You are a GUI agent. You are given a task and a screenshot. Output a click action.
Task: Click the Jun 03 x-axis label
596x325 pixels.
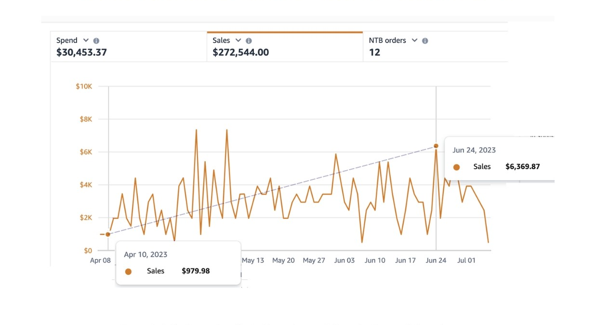[344, 260]
